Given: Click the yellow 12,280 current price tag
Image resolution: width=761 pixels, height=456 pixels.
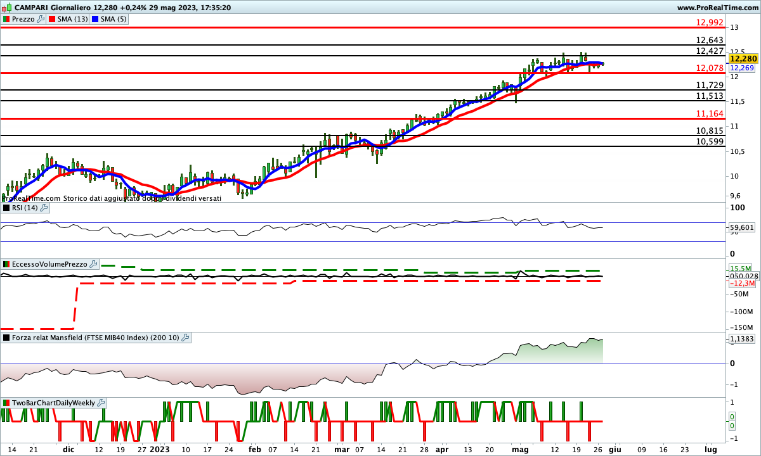Looking at the screenshot, I should point(743,59).
